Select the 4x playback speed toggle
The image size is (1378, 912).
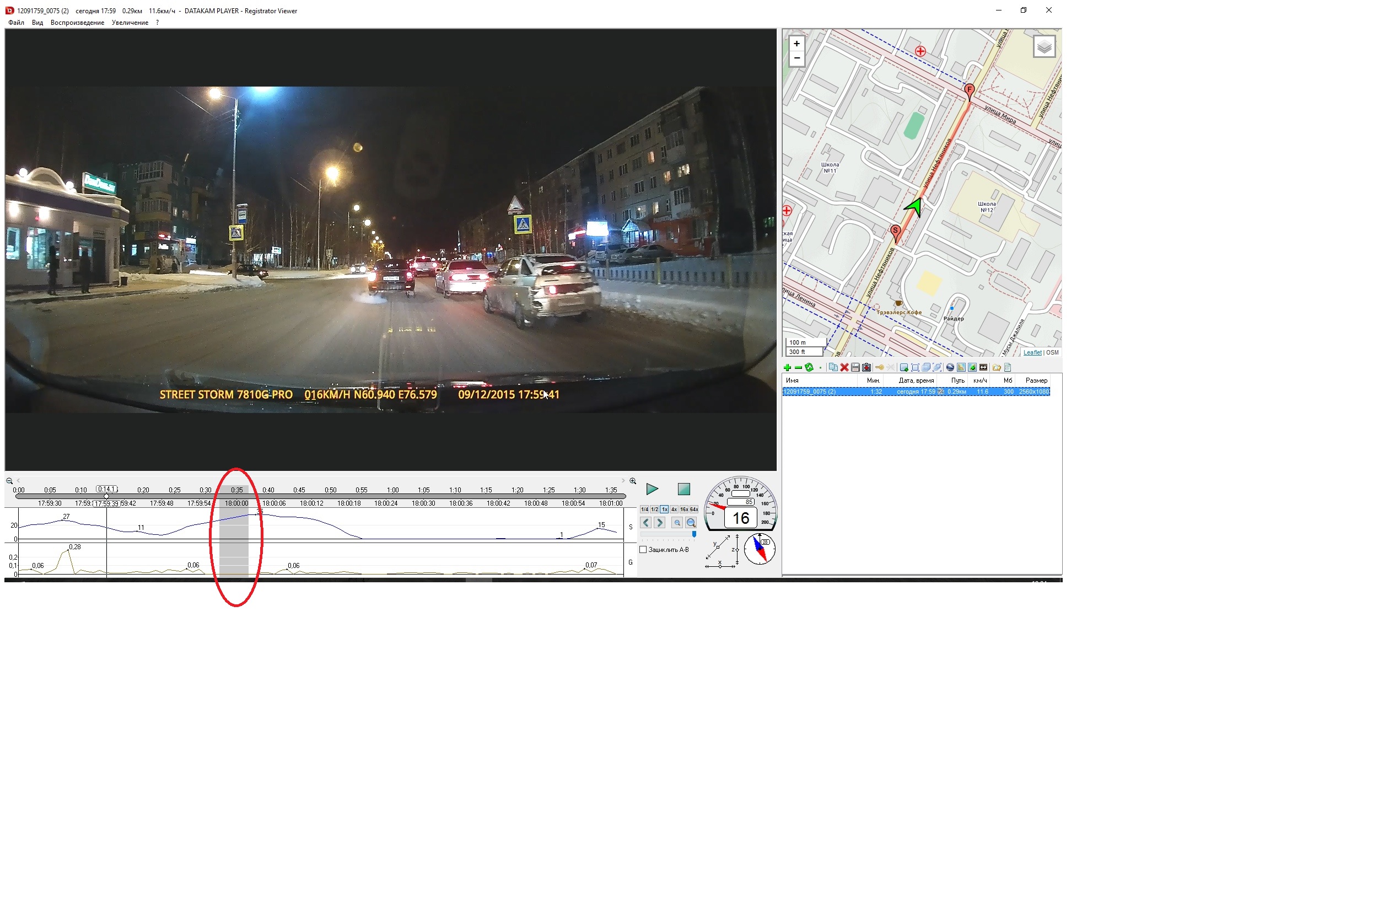(674, 509)
